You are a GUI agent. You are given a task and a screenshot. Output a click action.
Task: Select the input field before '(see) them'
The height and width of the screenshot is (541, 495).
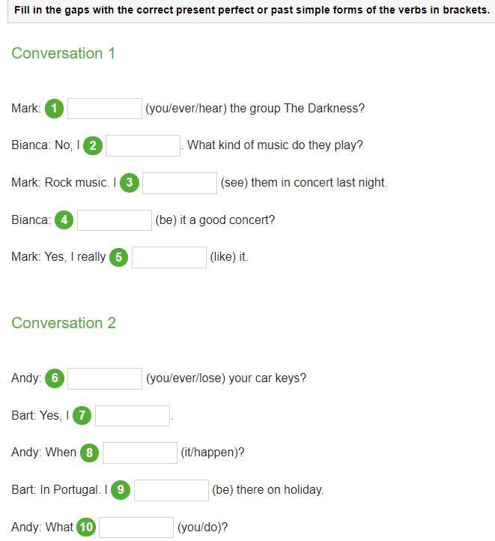point(180,183)
